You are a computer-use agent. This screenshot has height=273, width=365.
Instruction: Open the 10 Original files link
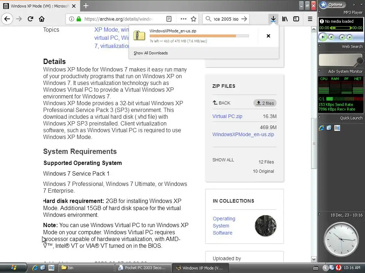263,171
